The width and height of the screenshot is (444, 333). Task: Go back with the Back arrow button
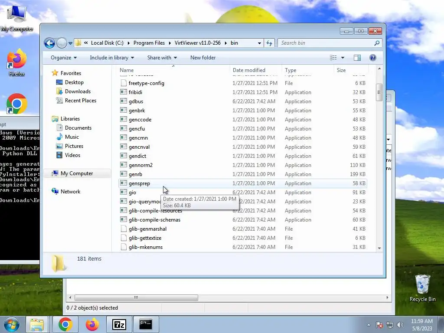(x=49, y=43)
